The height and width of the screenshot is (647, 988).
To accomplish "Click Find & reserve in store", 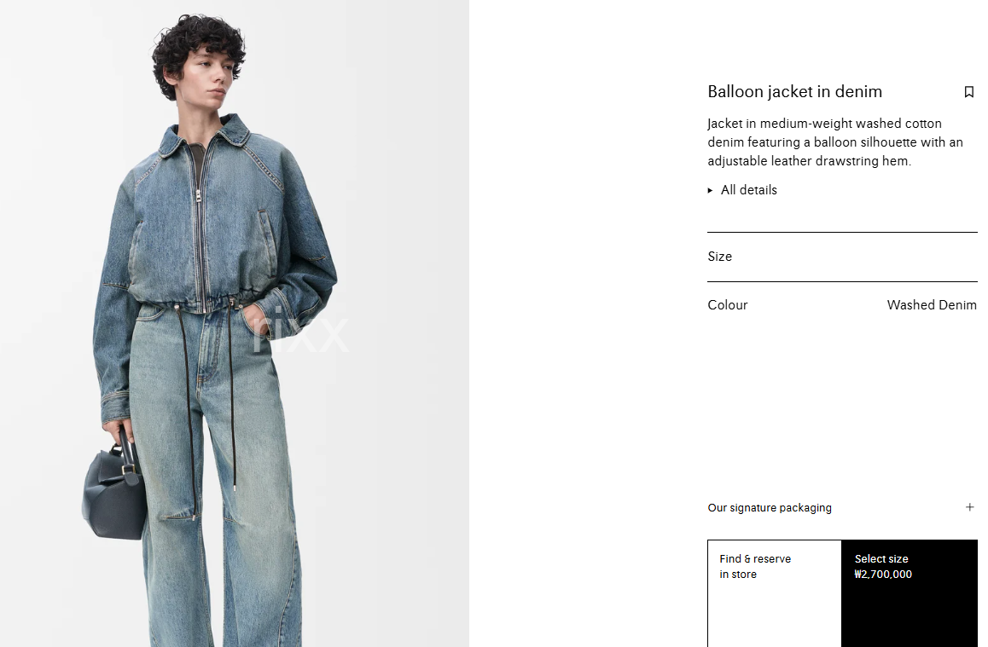I will coord(775,593).
